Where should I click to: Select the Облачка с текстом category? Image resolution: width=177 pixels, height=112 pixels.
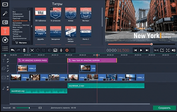(21, 25)
